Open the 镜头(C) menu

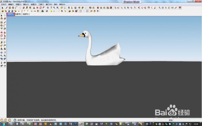[x=26, y=5]
